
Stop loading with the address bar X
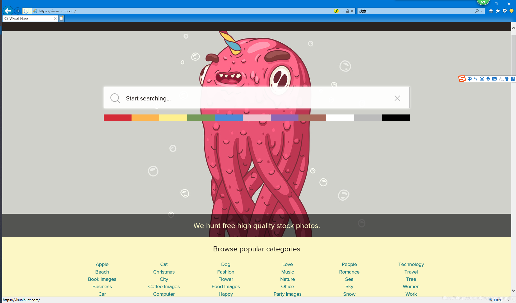[352, 11]
